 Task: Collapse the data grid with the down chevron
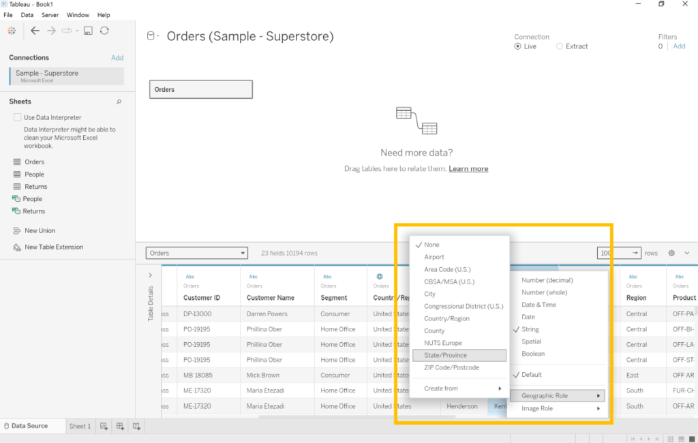coord(687,253)
